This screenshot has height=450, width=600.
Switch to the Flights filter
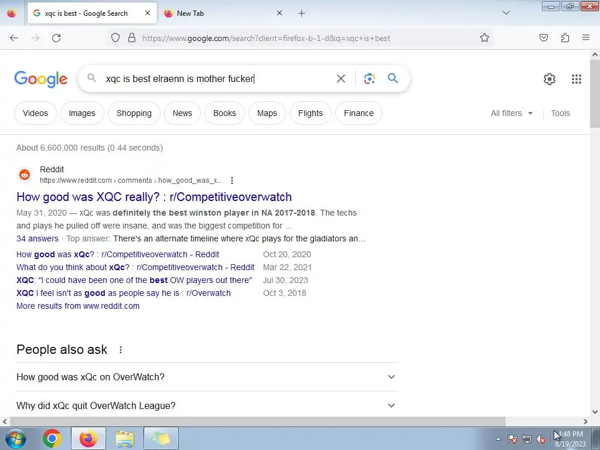tap(311, 113)
